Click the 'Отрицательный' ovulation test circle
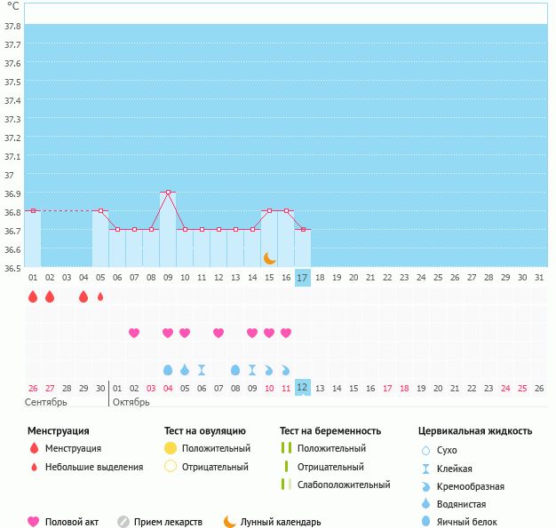556x528 pixels. [171, 467]
